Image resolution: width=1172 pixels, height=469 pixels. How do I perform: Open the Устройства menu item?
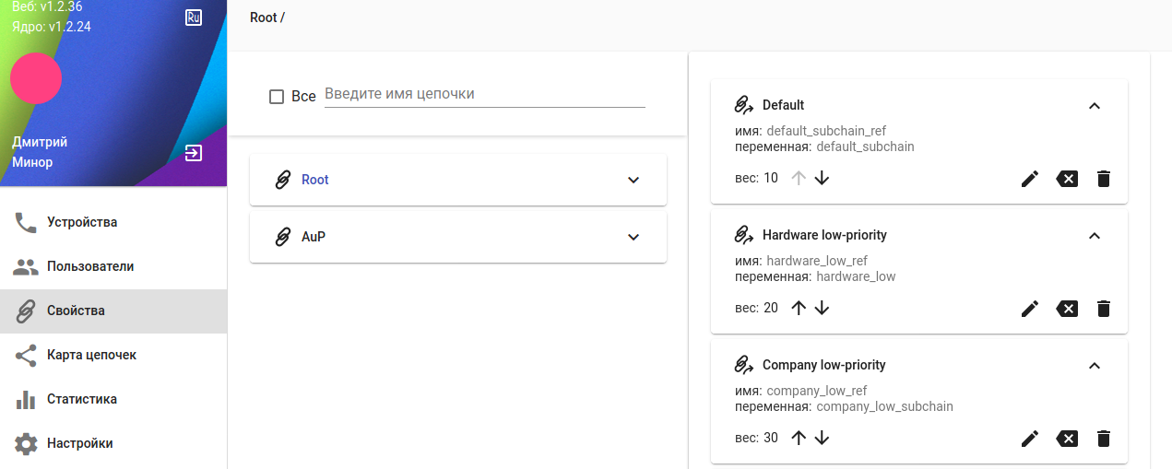(x=82, y=222)
